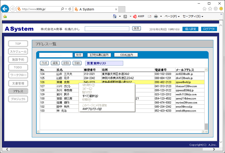This screenshot has width=225, height=153.
Task: Open スケジュール in sidebar
Action: [18, 52]
